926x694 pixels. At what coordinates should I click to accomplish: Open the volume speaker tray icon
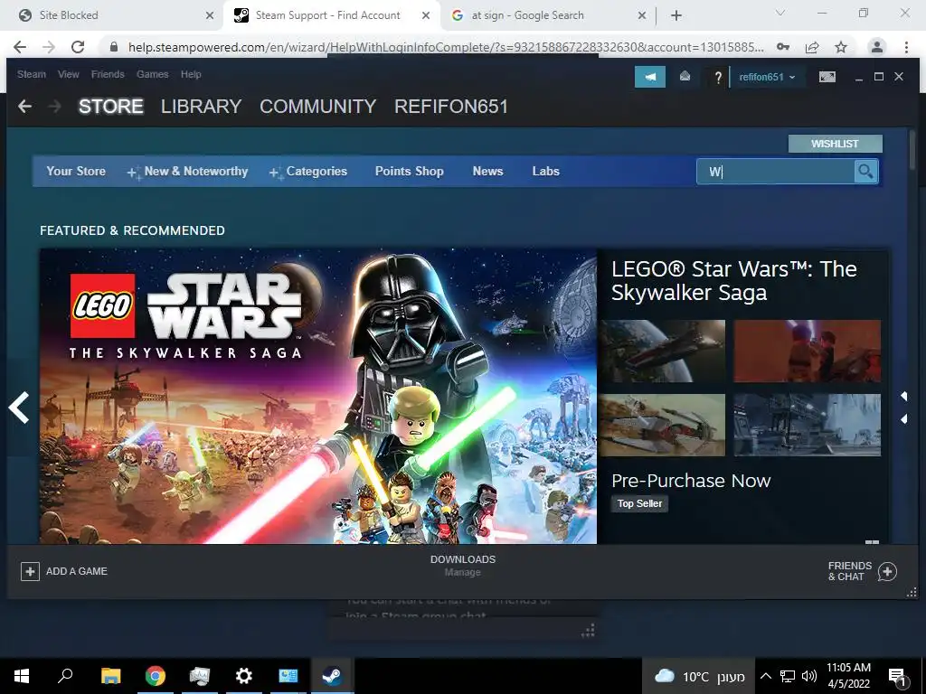tap(809, 676)
